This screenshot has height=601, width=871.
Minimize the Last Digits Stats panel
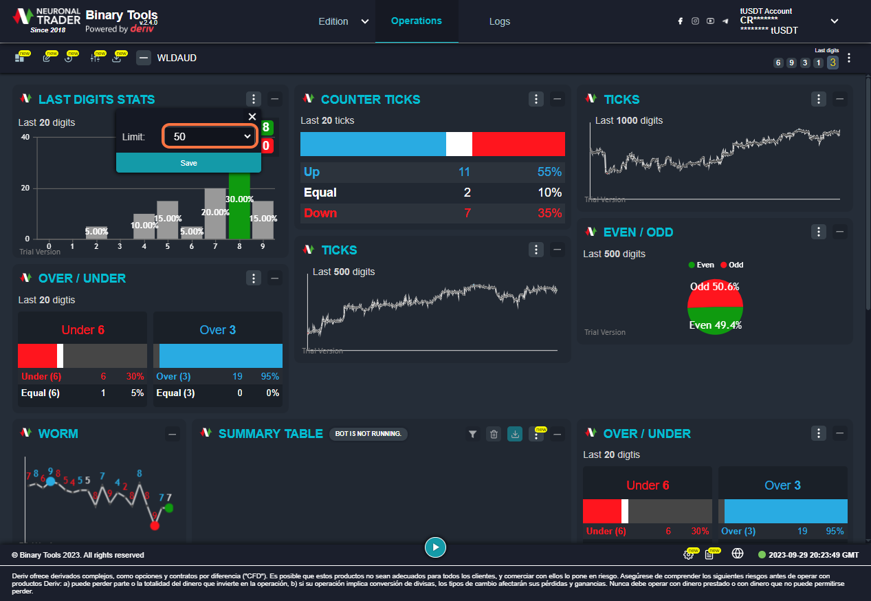pyautogui.click(x=275, y=99)
